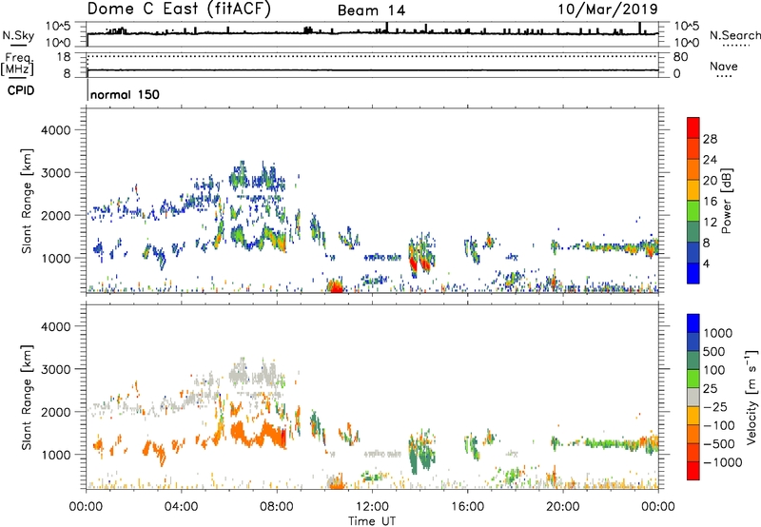Click the "−500" label on the Velocity colorbar
Viewport: 761px width, 527px height.
click(718, 443)
